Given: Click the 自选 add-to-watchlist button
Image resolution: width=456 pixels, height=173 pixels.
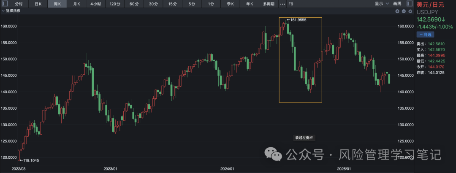Looking at the screenshot, I should tap(425, 34).
